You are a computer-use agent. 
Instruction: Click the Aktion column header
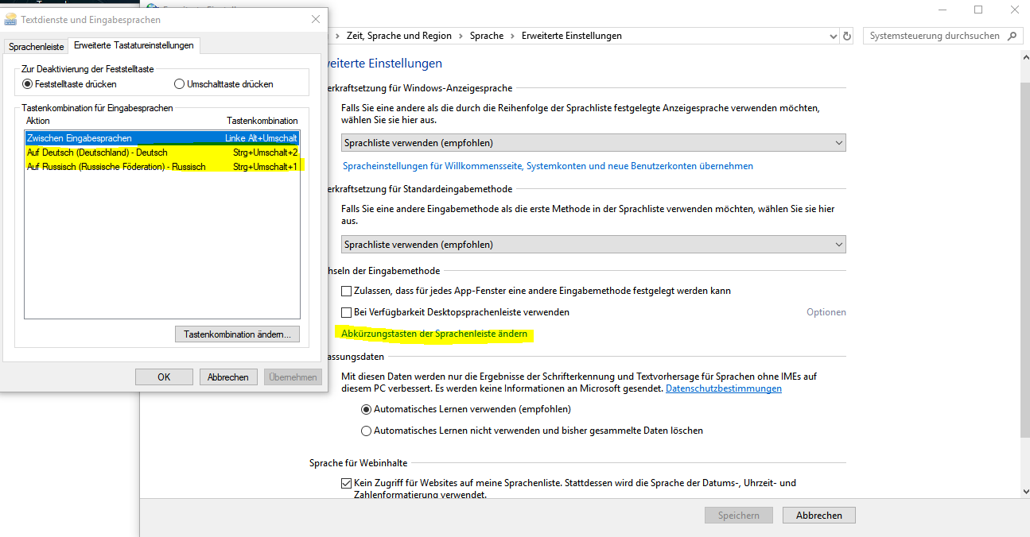pos(38,121)
